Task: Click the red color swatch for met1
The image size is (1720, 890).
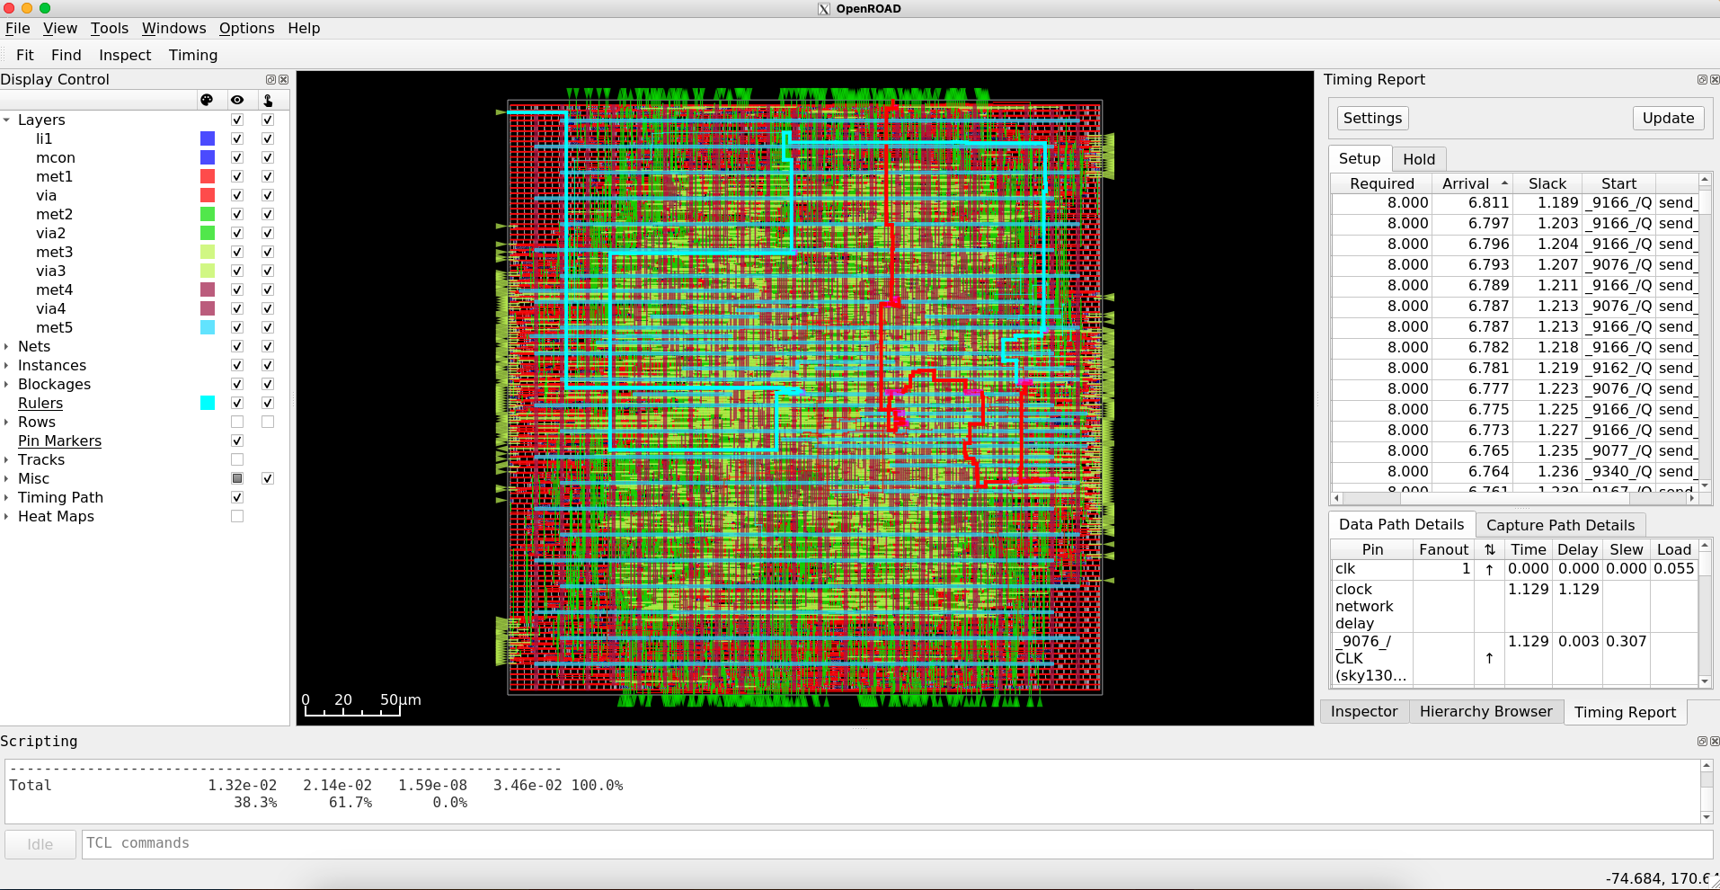Action: [x=208, y=176]
